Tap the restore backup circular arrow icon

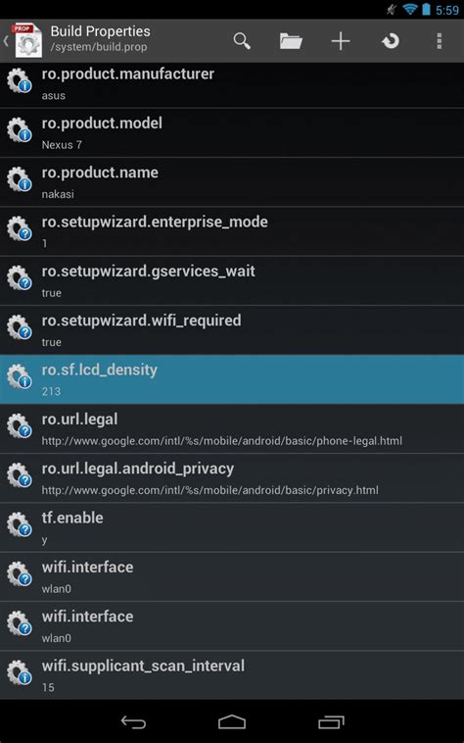tap(391, 41)
